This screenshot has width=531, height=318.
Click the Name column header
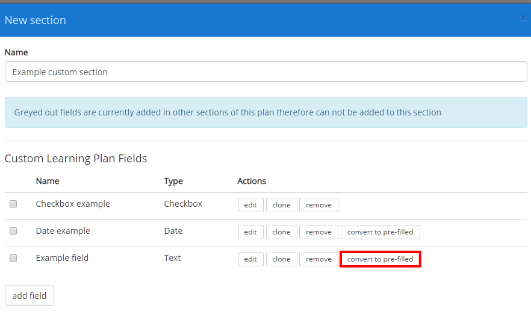click(x=48, y=181)
